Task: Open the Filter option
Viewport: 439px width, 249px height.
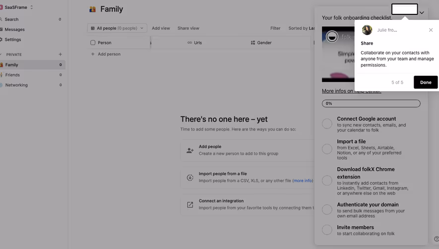Action: coord(275,28)
